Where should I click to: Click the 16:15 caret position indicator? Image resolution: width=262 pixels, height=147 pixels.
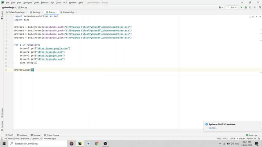pos(219,138)
